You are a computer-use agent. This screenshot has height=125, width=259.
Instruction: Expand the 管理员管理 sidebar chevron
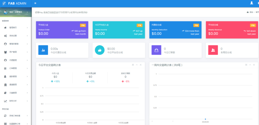pos(27,44)
